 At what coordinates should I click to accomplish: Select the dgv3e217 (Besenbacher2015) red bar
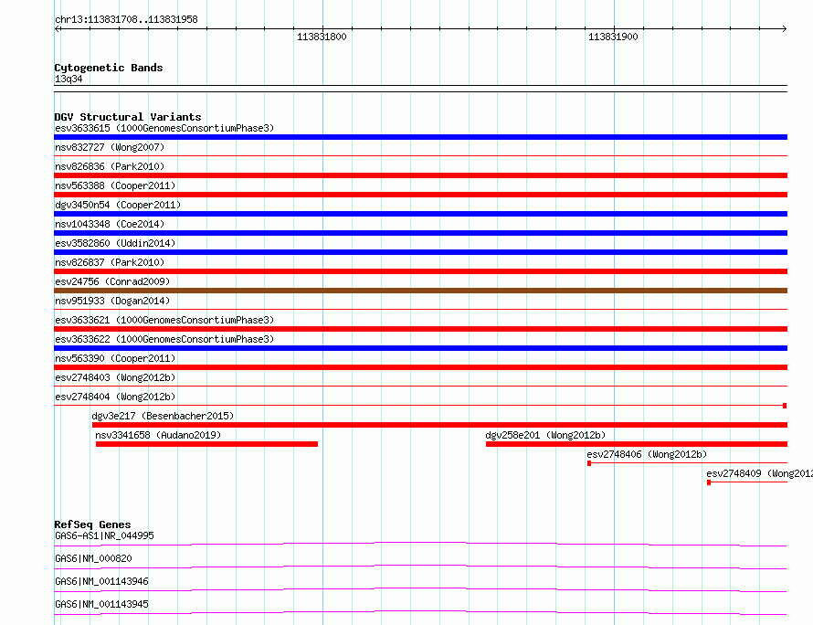tap(439, 425)
